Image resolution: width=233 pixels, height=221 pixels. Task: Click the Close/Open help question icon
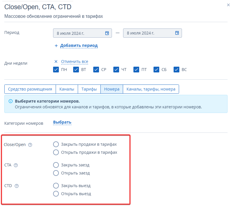pyautogui.click(x=30, y=145)
